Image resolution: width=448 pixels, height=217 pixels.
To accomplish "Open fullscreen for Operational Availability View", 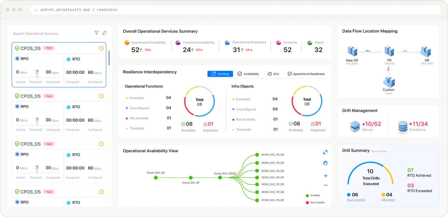I will point(325,152).
